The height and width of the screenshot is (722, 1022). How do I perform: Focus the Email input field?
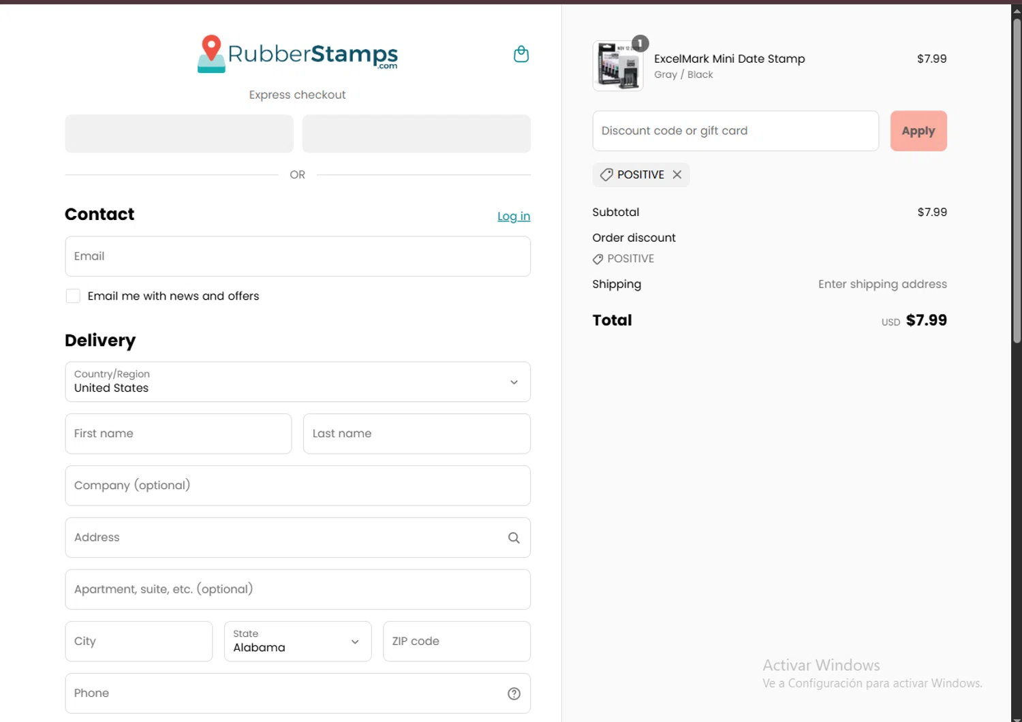298,256
